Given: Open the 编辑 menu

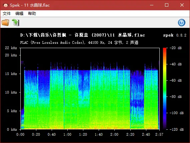Looking at the screenshot, I should pyautogui.click(x=19, y=14).
